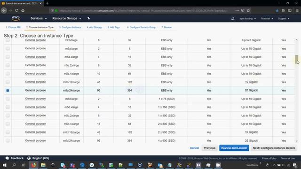Bookmark this page with the star icon
Viewport: 301px width, 169px height.
(248, 10)
